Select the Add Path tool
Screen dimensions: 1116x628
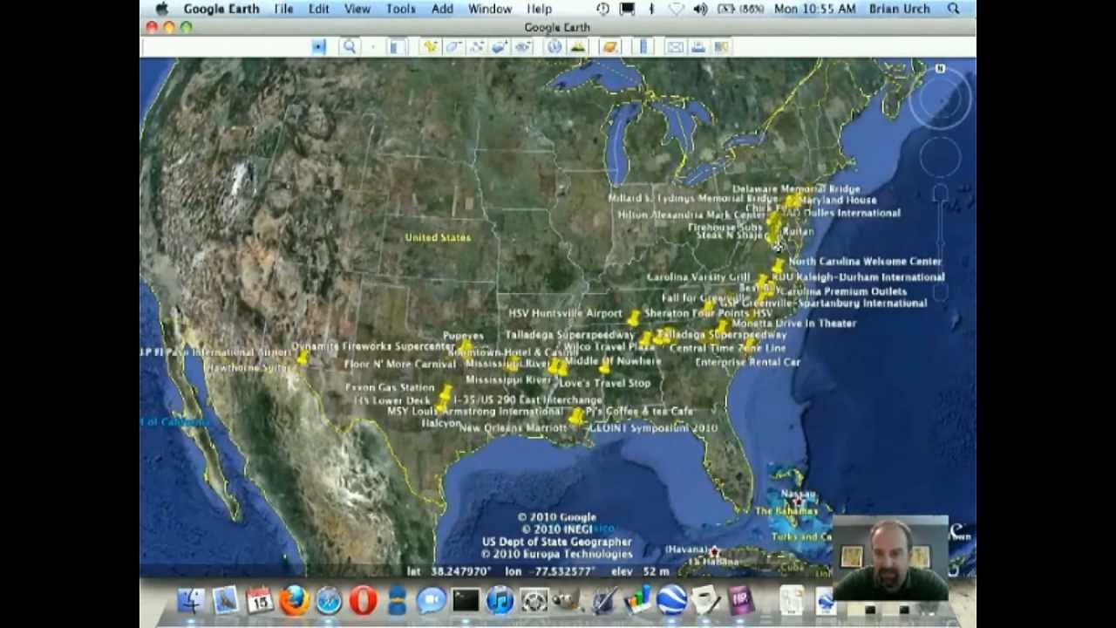(x=477, y=47)
